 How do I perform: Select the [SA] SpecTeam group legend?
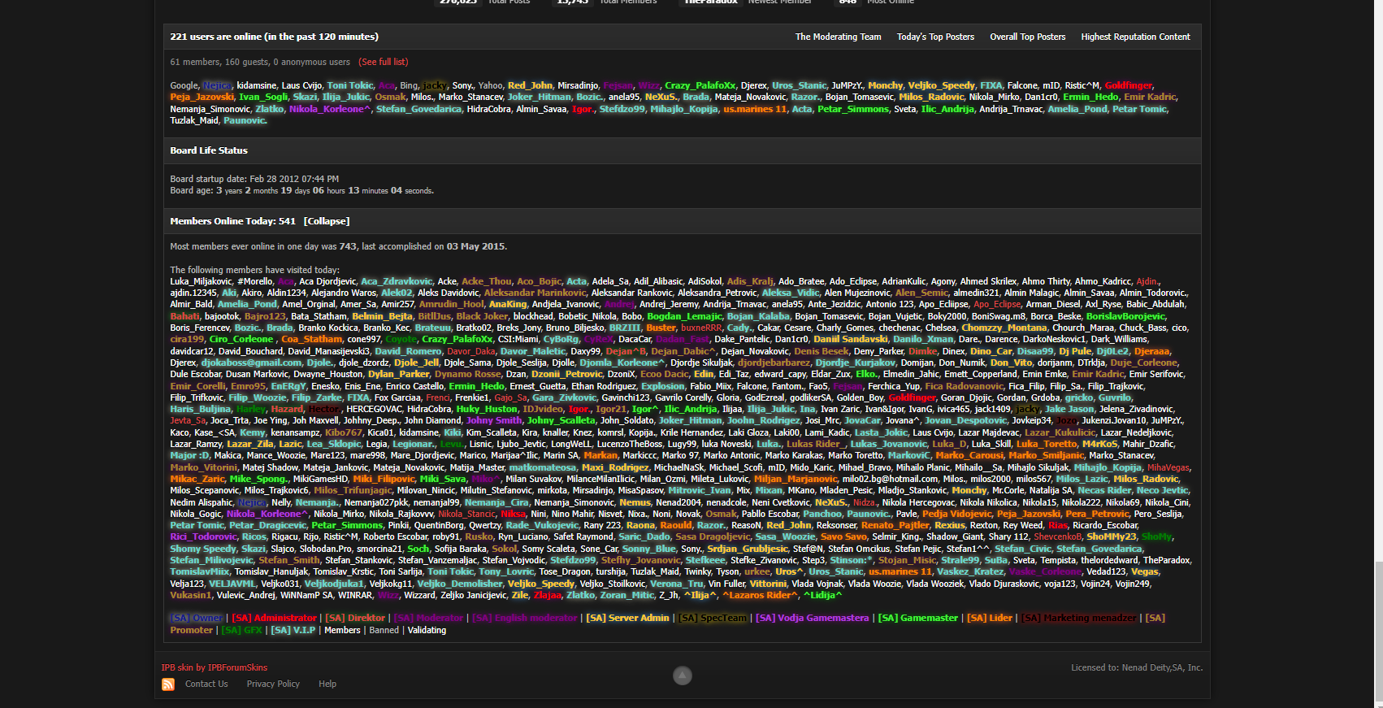pos(713,618)
